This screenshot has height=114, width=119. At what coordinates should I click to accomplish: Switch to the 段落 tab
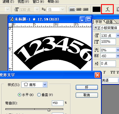109,22
